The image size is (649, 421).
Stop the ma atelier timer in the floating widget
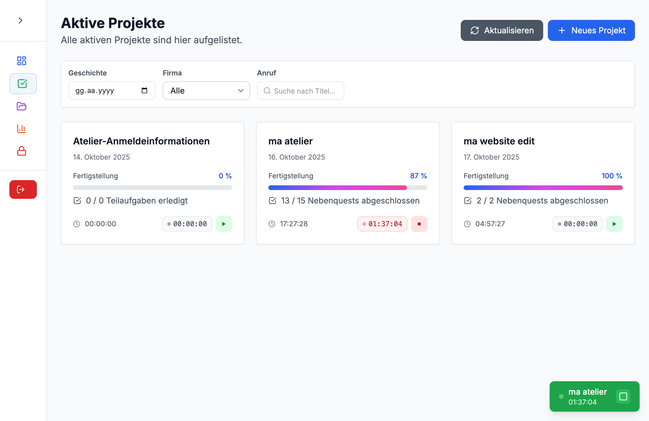(x=623, y=396)
